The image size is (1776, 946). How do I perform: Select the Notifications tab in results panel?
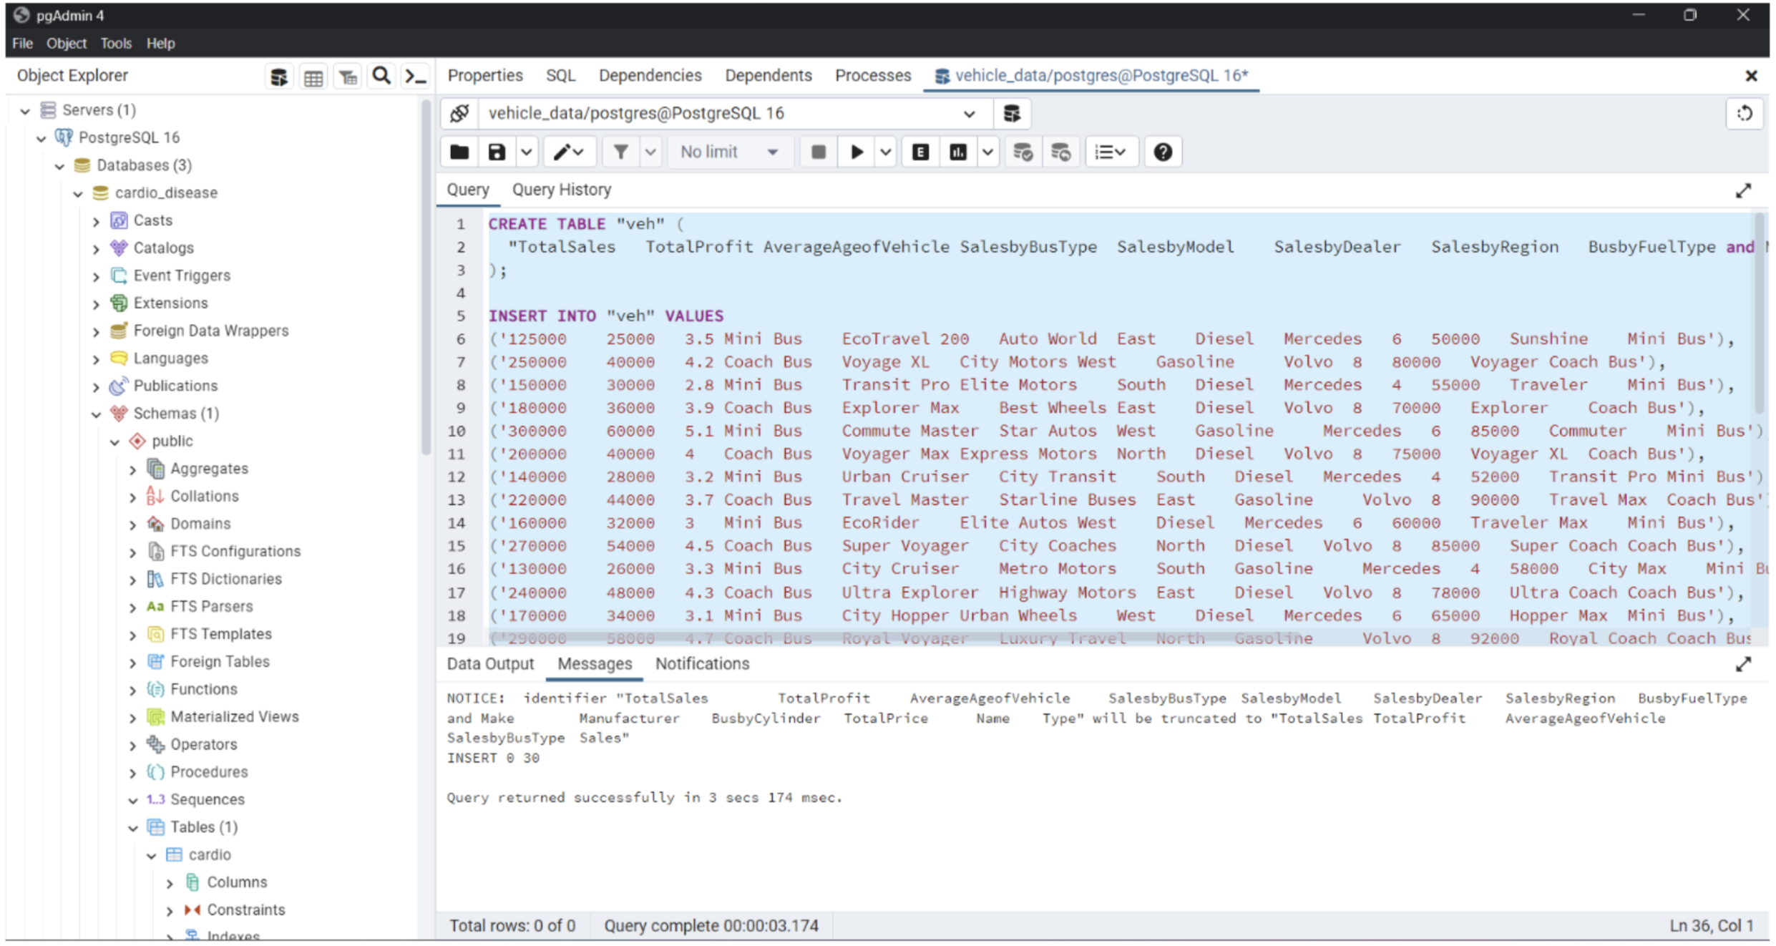pos(702,664)
